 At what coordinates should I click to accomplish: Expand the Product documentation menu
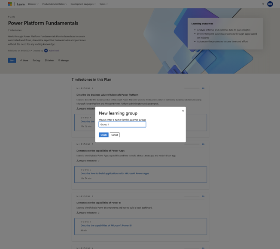(55, 4)
